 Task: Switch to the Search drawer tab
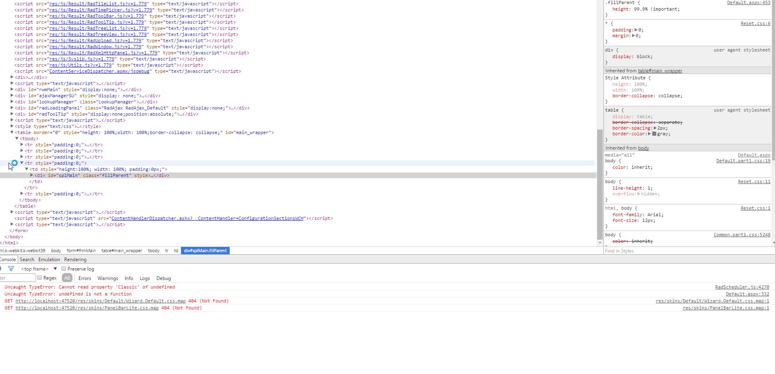click(x=27, y=260)
